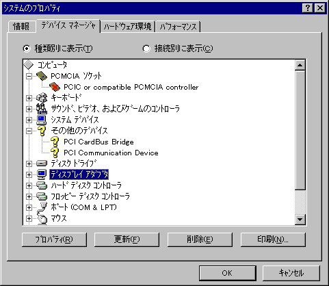Collapse the その他のデバイス tree node
Screen dimensions: 329x286
tap(29, 131)
